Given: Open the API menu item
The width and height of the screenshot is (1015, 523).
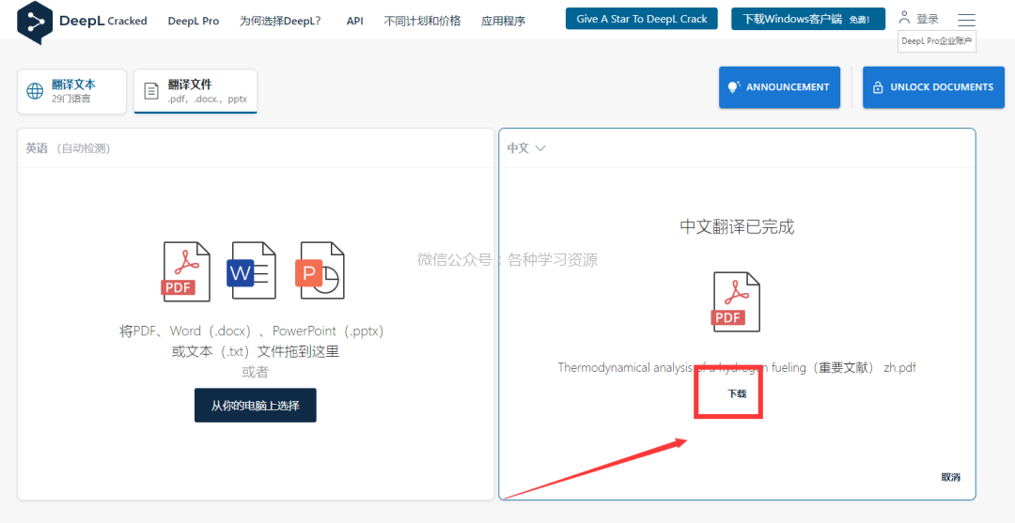Looking at the screenshot, I should pyautogui.click(x=354, y=21).
